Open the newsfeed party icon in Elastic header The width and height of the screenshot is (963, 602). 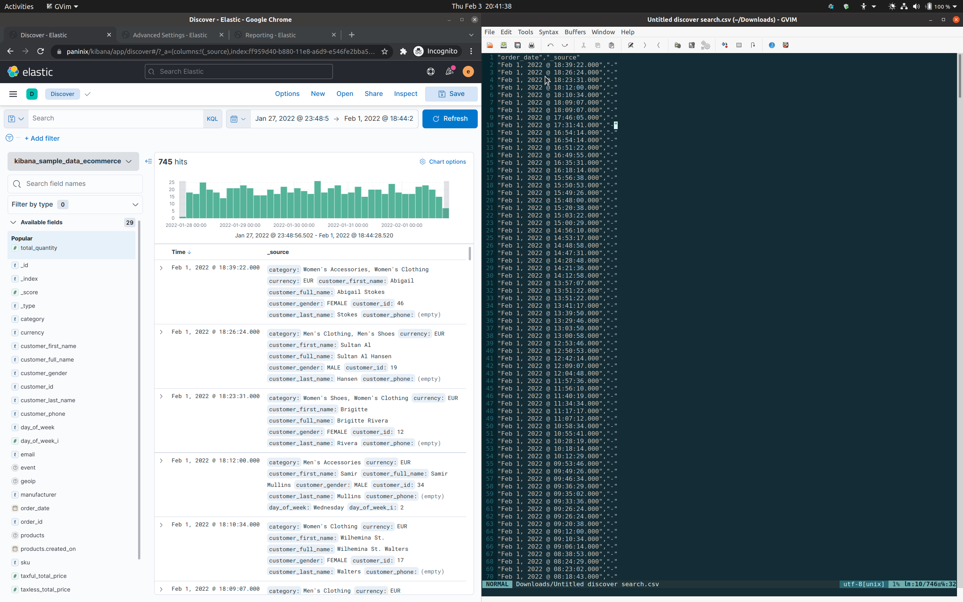coord(449,71)
